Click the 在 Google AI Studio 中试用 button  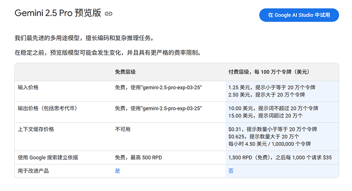[299, 15]
